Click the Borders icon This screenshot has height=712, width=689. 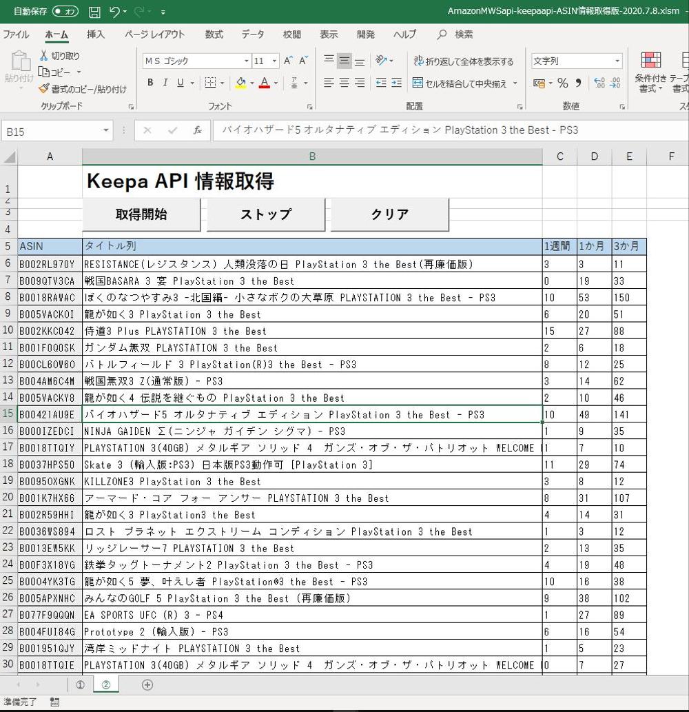point(210,83)
